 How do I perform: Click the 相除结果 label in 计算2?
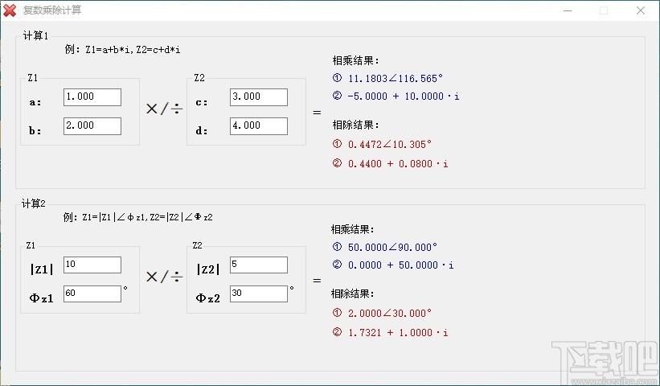(352, 294)
